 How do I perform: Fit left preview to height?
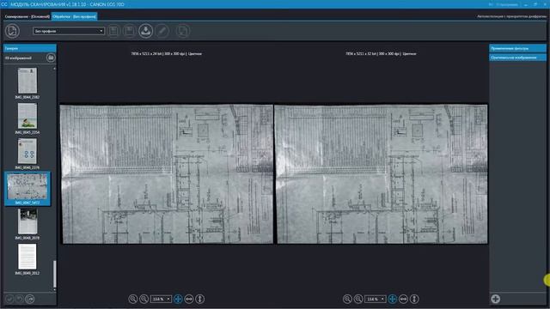click(x=200, y=299)
